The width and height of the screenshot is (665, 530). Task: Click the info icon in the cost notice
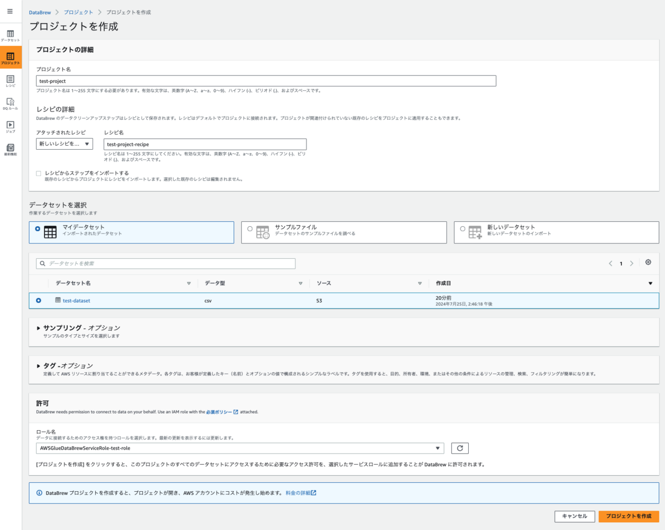point(39,492)
